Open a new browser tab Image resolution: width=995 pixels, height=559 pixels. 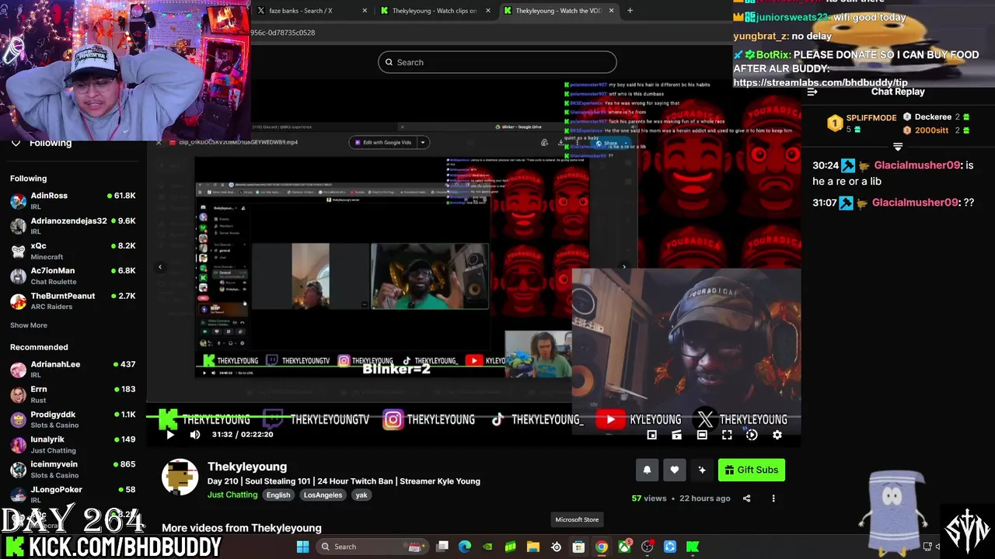tap(630, 11)
